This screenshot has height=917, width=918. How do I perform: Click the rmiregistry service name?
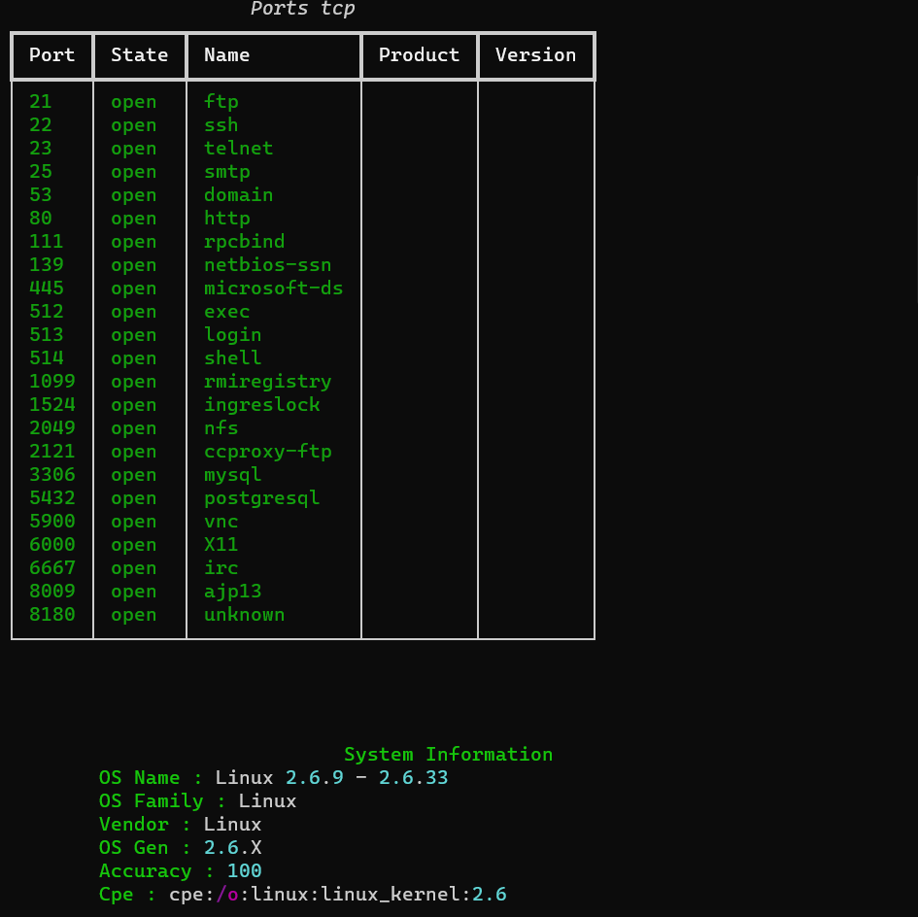click(x=267, y=381)
